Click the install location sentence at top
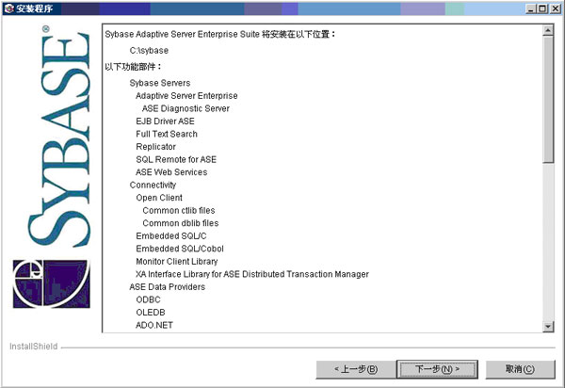565x388 pixels. tap(220, 34)
